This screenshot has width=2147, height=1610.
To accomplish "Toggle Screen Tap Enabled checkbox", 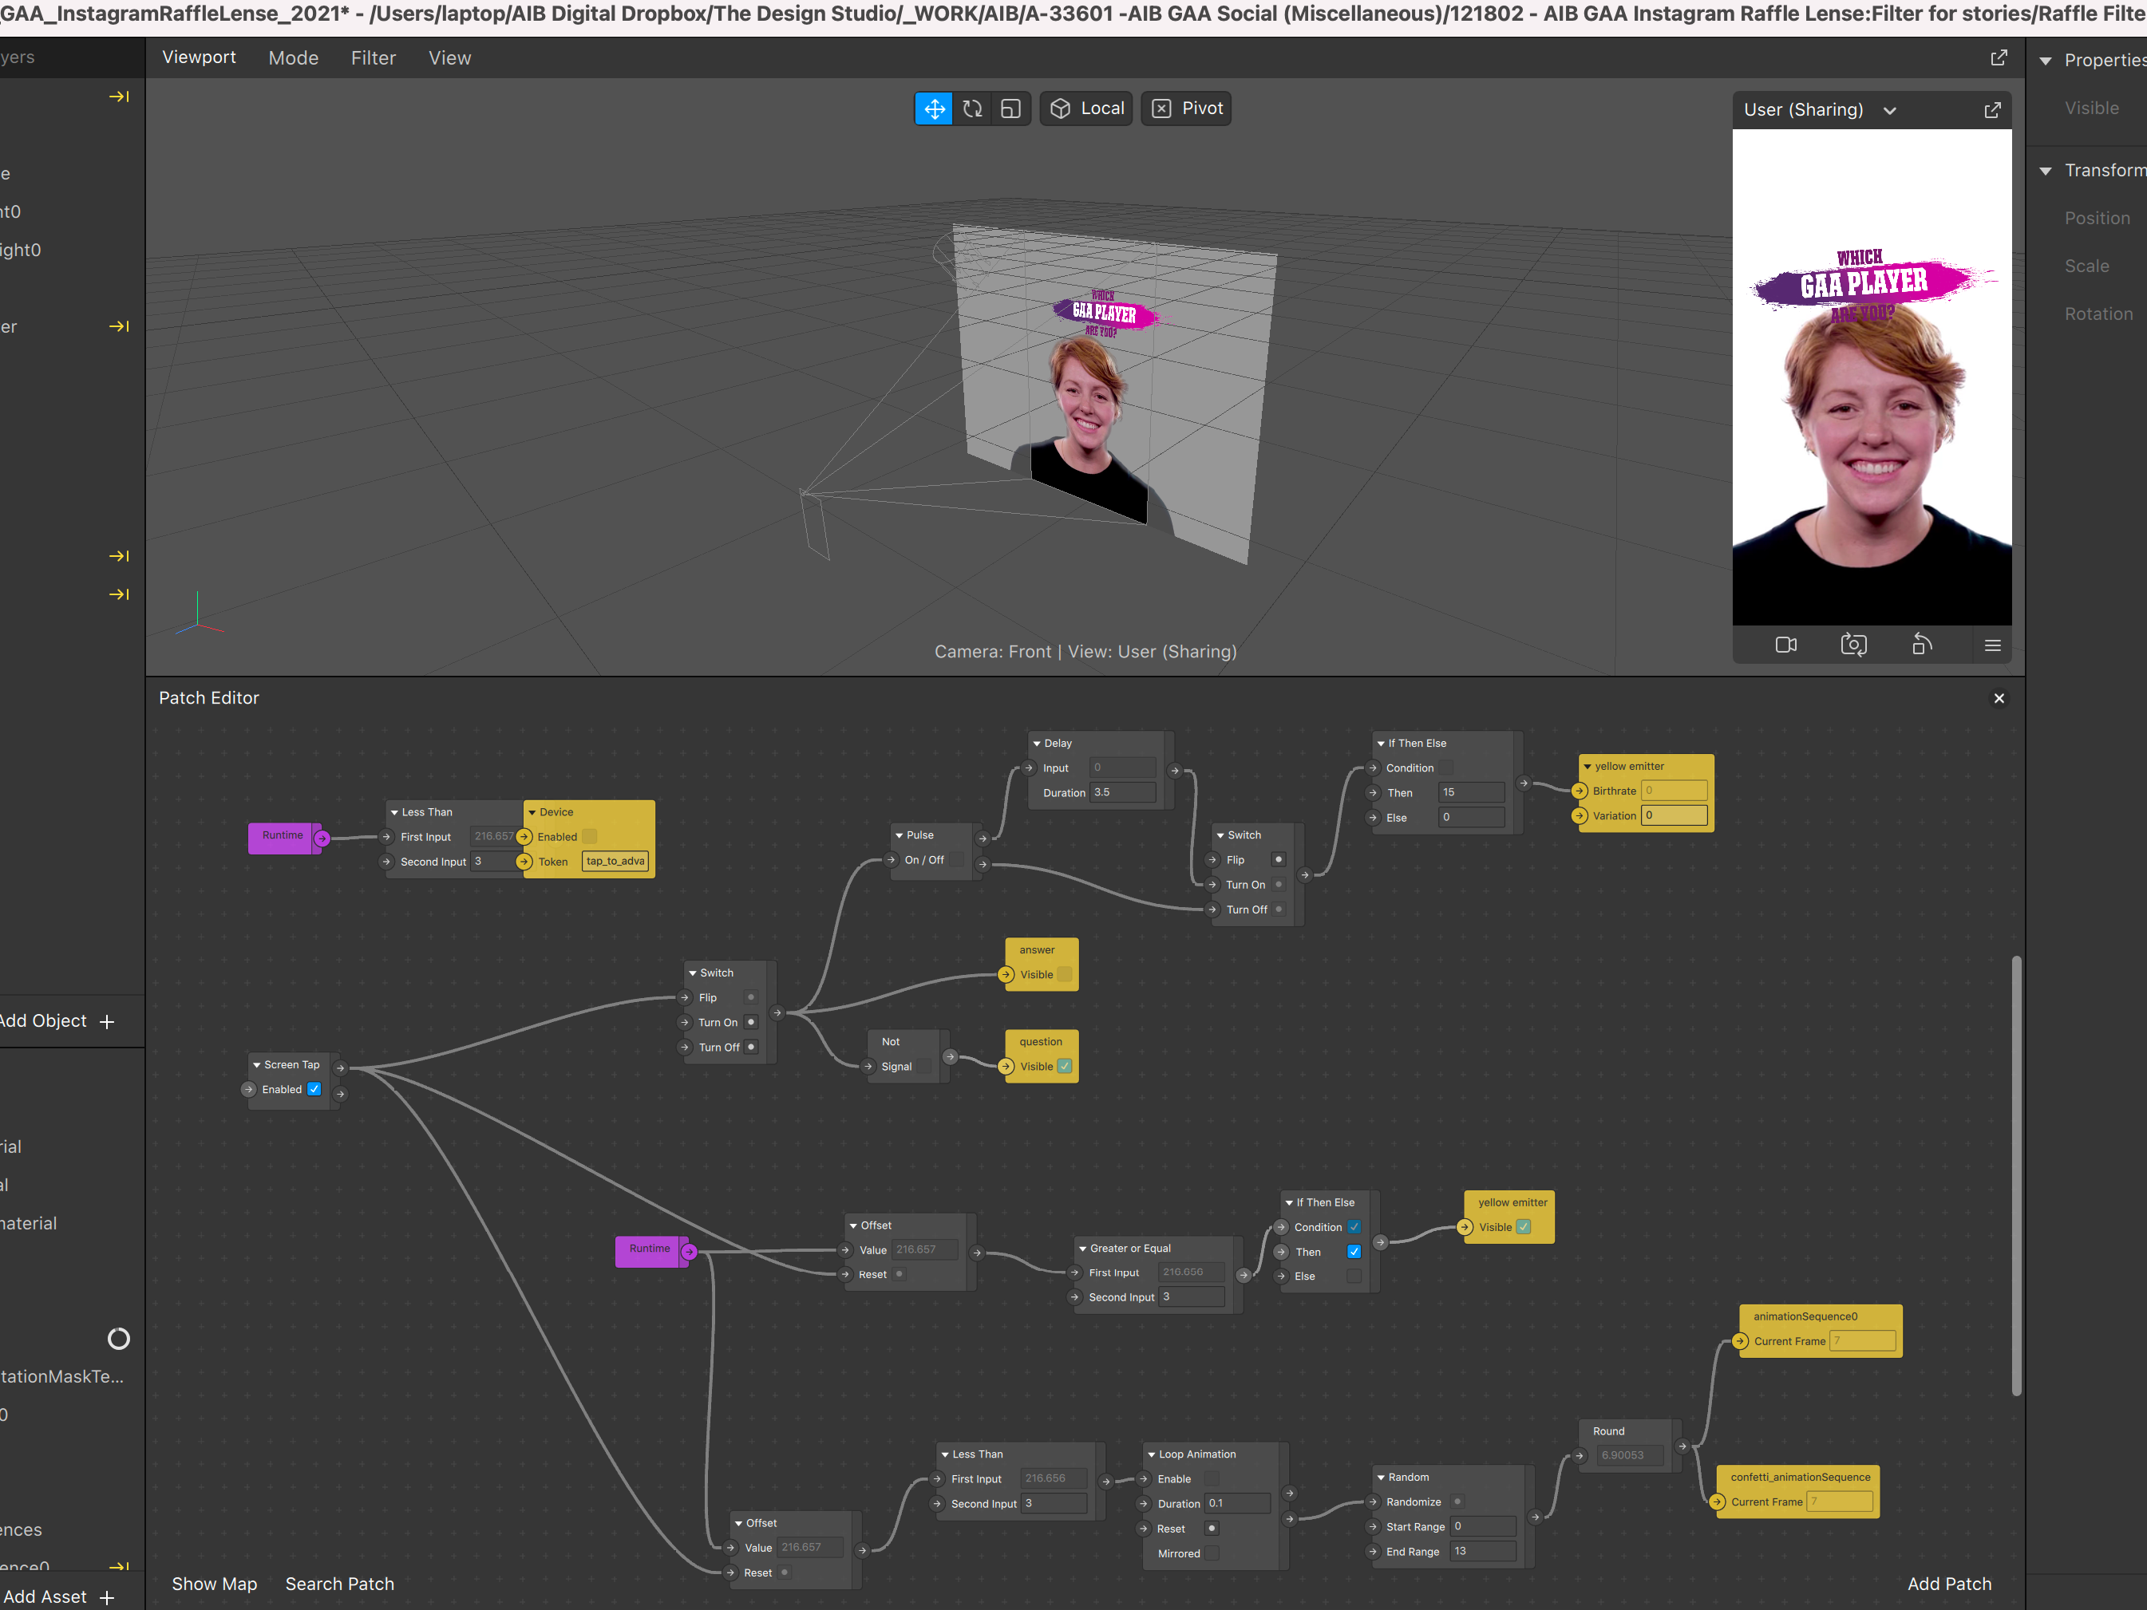I will (314, 1089).
